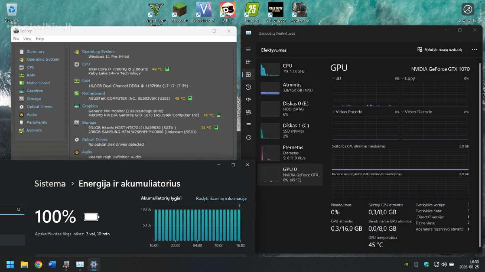
Task: Select Battlefield V desktop shortcut
Action: [204, 12]
